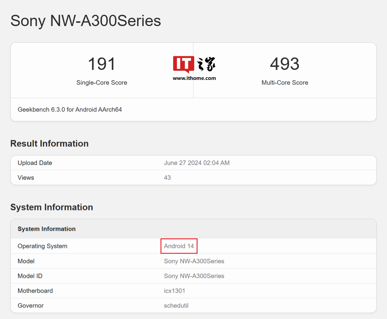
Task: Select the Geekbench 6.3.0 for Android text
Action: 70,109
